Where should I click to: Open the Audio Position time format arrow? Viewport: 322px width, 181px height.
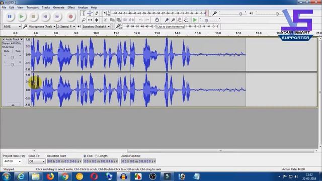click(x=154, y=161)
